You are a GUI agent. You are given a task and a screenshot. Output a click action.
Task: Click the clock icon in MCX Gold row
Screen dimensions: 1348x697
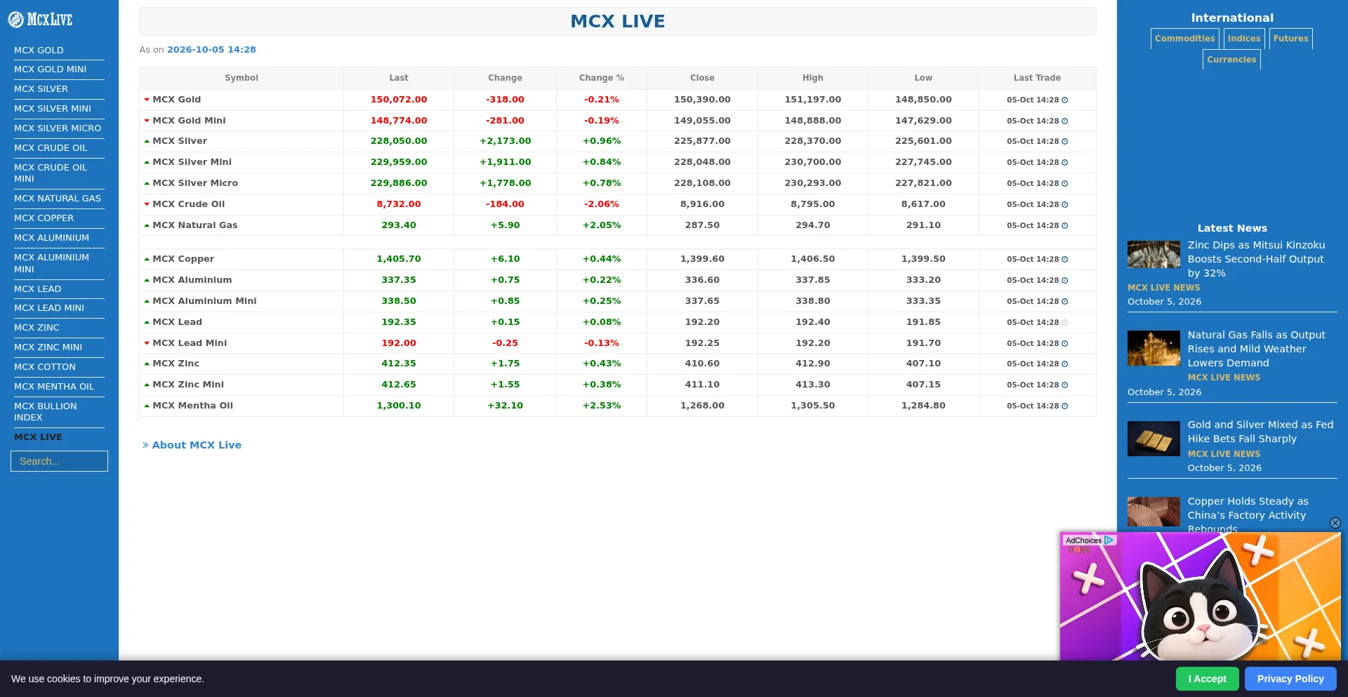[1065, 100]
